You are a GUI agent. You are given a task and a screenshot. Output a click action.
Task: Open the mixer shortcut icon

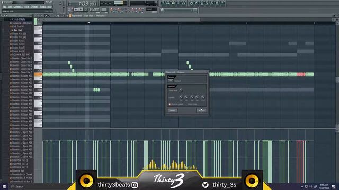tap(183, 3)
